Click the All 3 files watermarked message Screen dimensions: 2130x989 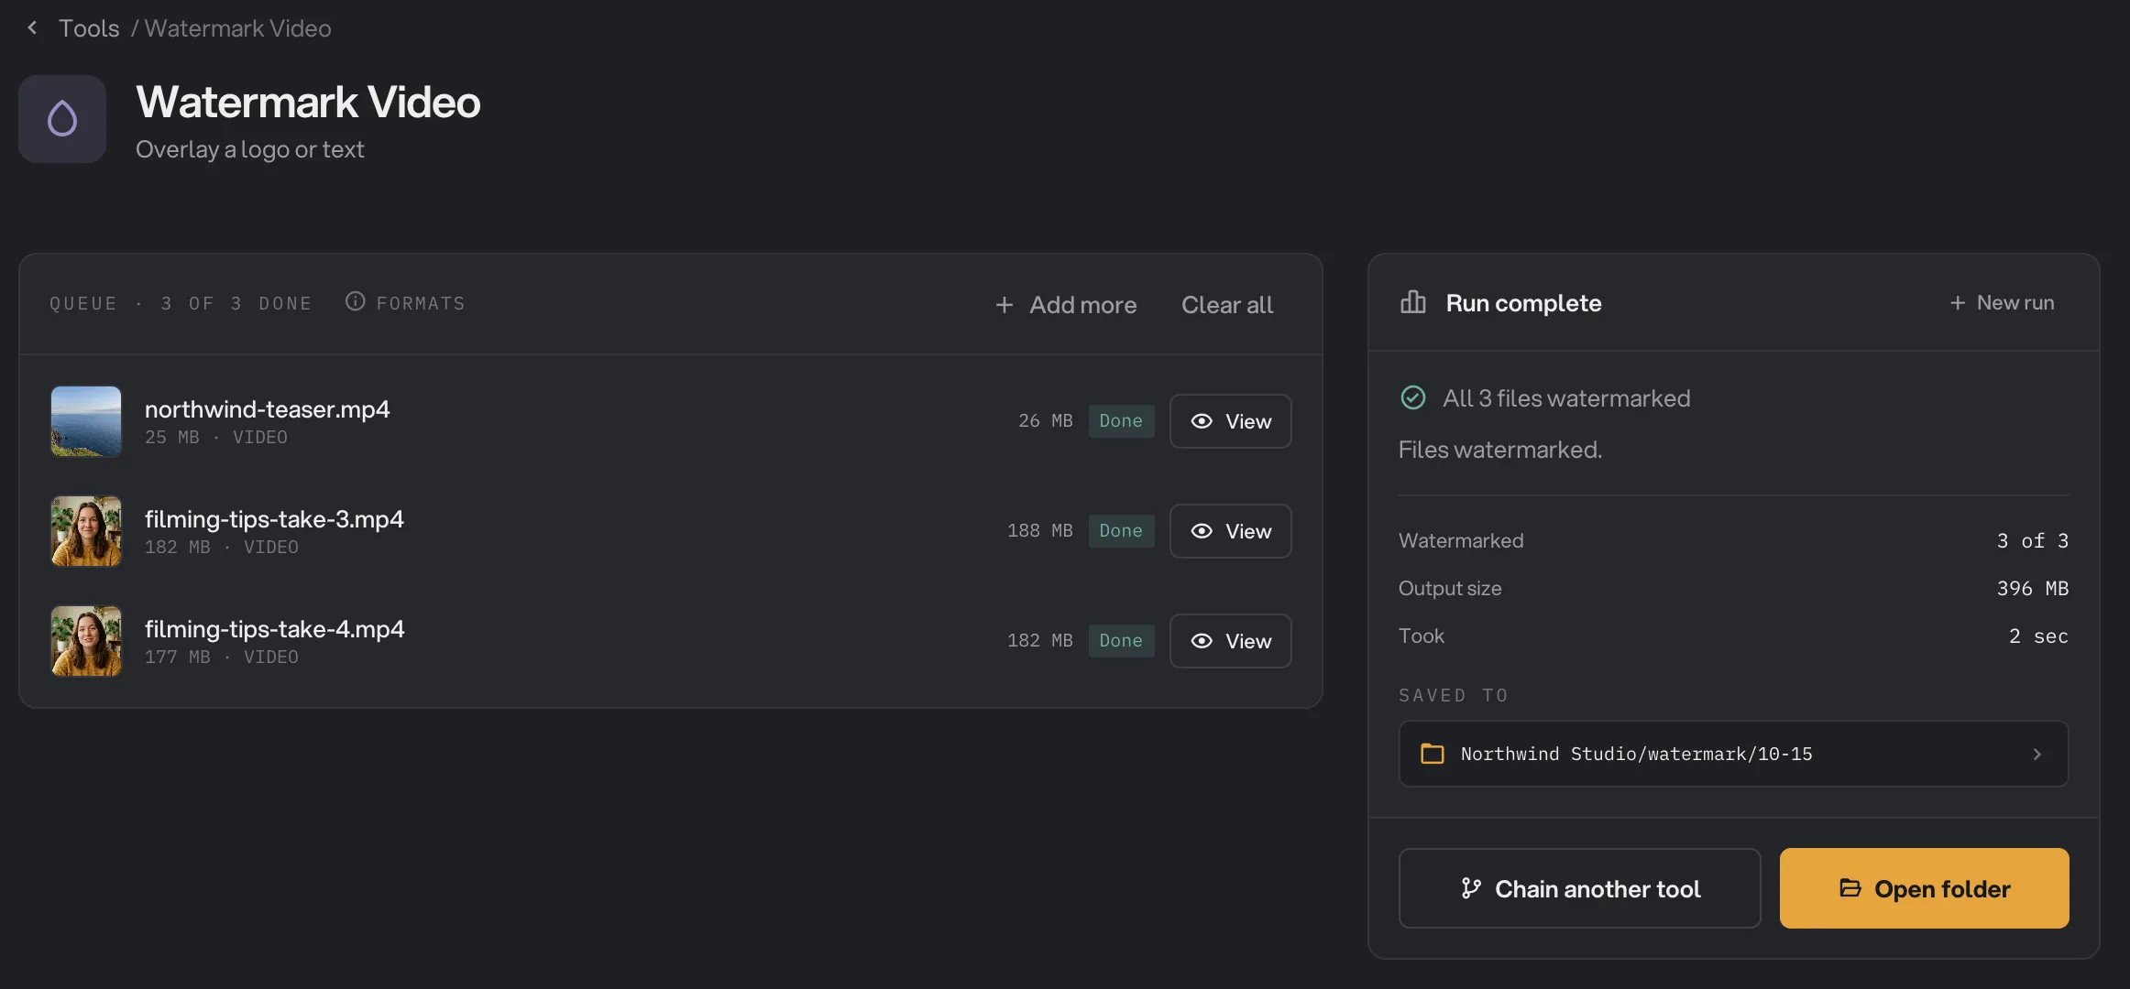click(x=1566, y=398)
